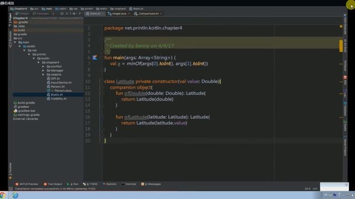Image resolution: width=355 pixels, height=199 pixels.
Task: Open the Maven Projects side tool window
Action: (345, 145)
